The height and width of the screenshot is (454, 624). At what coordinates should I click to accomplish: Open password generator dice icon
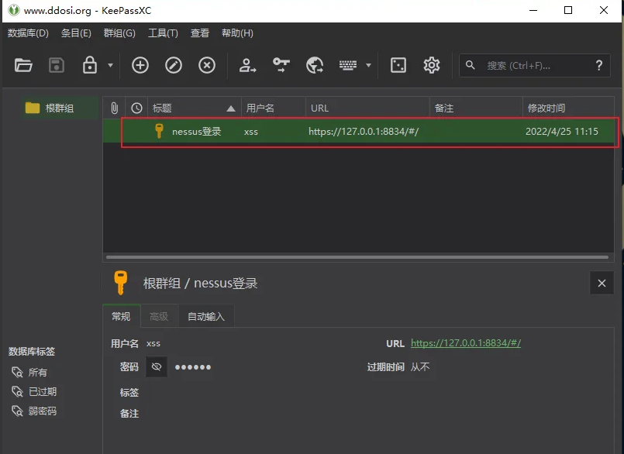[x=398, y=65]
